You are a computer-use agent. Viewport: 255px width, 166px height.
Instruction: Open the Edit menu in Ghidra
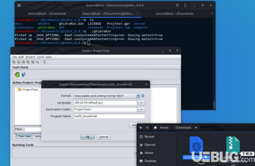click(21, 57)
